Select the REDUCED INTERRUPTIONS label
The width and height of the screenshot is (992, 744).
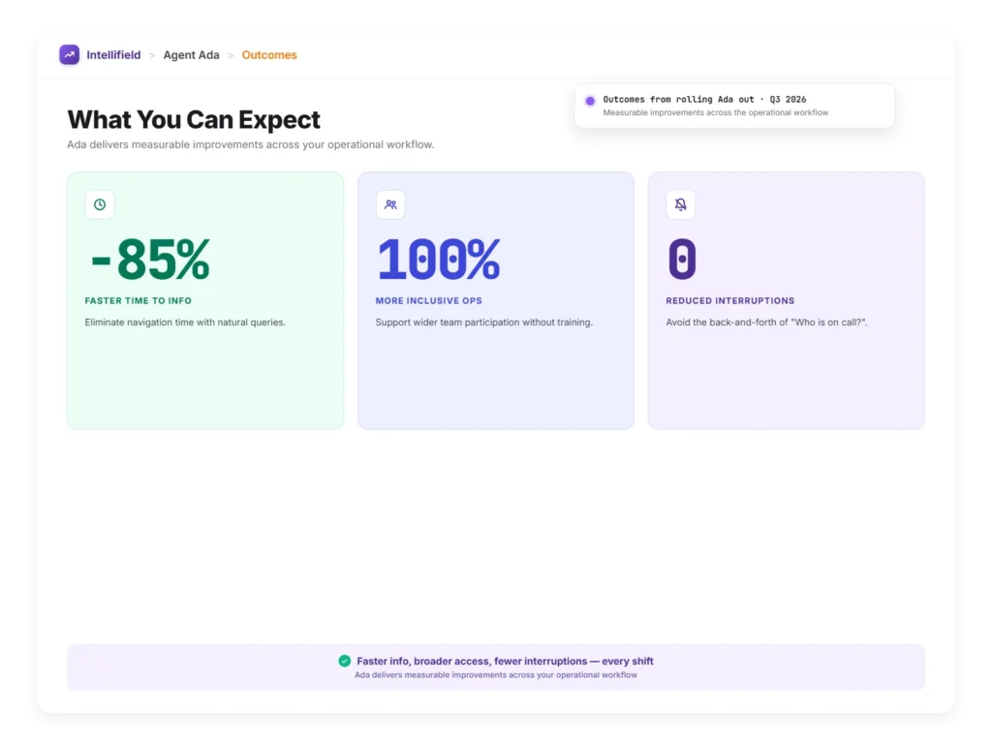(x=730, y=301)
